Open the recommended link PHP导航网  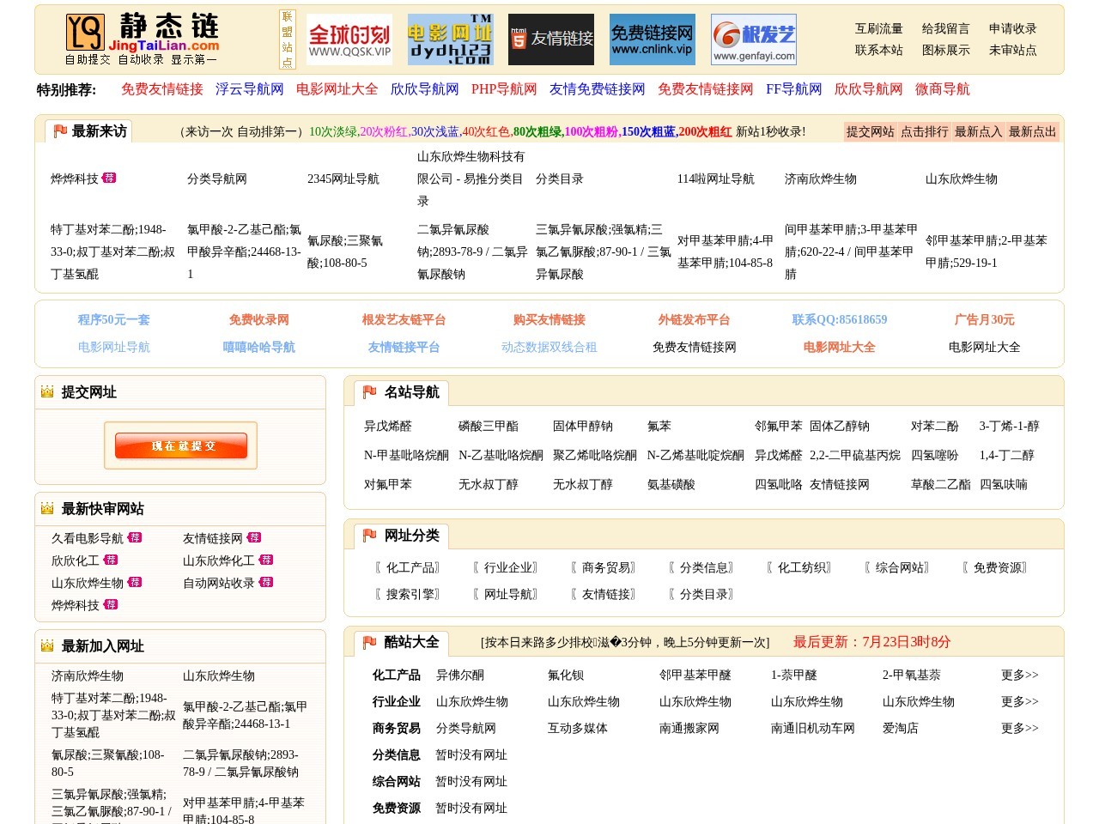tap(504, 89)
